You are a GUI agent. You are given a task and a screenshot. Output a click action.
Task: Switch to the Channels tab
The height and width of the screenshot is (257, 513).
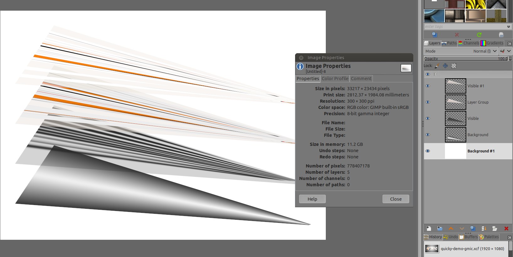click(x=469, y=43)
